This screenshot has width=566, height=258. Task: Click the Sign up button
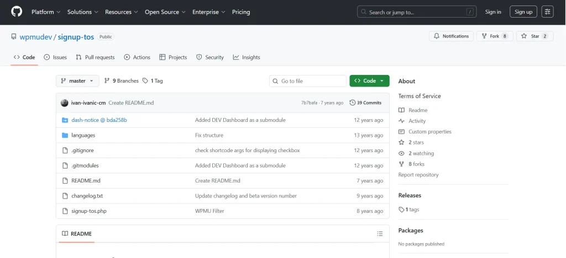coord(523,12)
